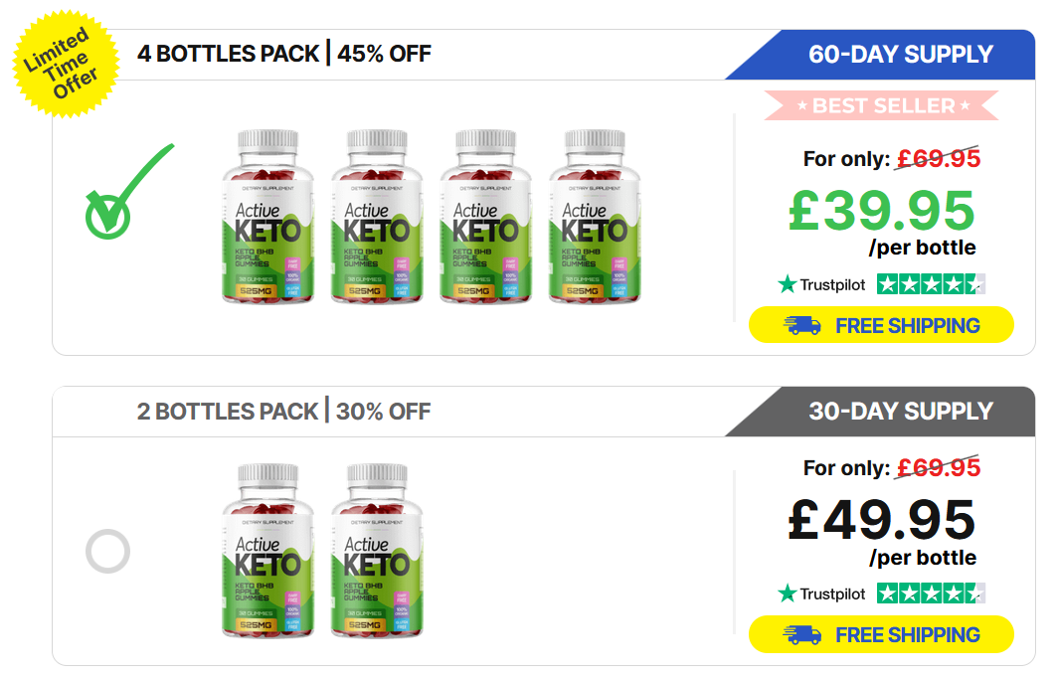The width and height of the screenshot is (1057, 678).
Task: Click the FREE SHIPPING button on bottom offer
Action: coord(881,634)
